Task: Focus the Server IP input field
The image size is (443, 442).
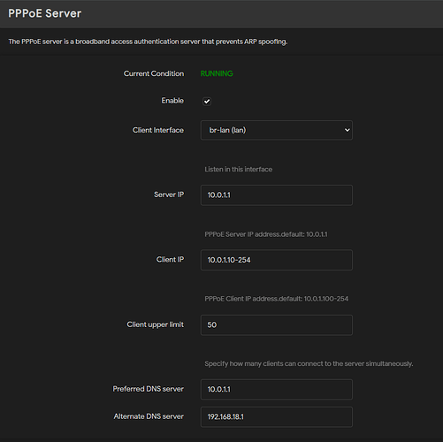Action: click(x=277, y=195)
